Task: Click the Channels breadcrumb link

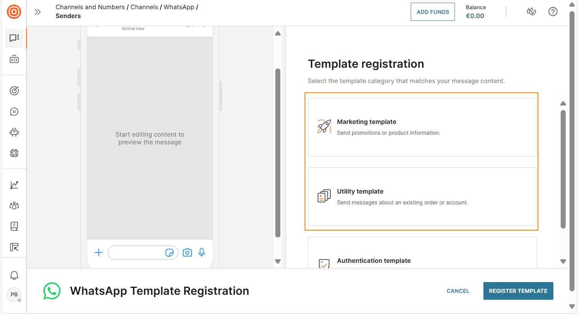Action: point(144,7)
